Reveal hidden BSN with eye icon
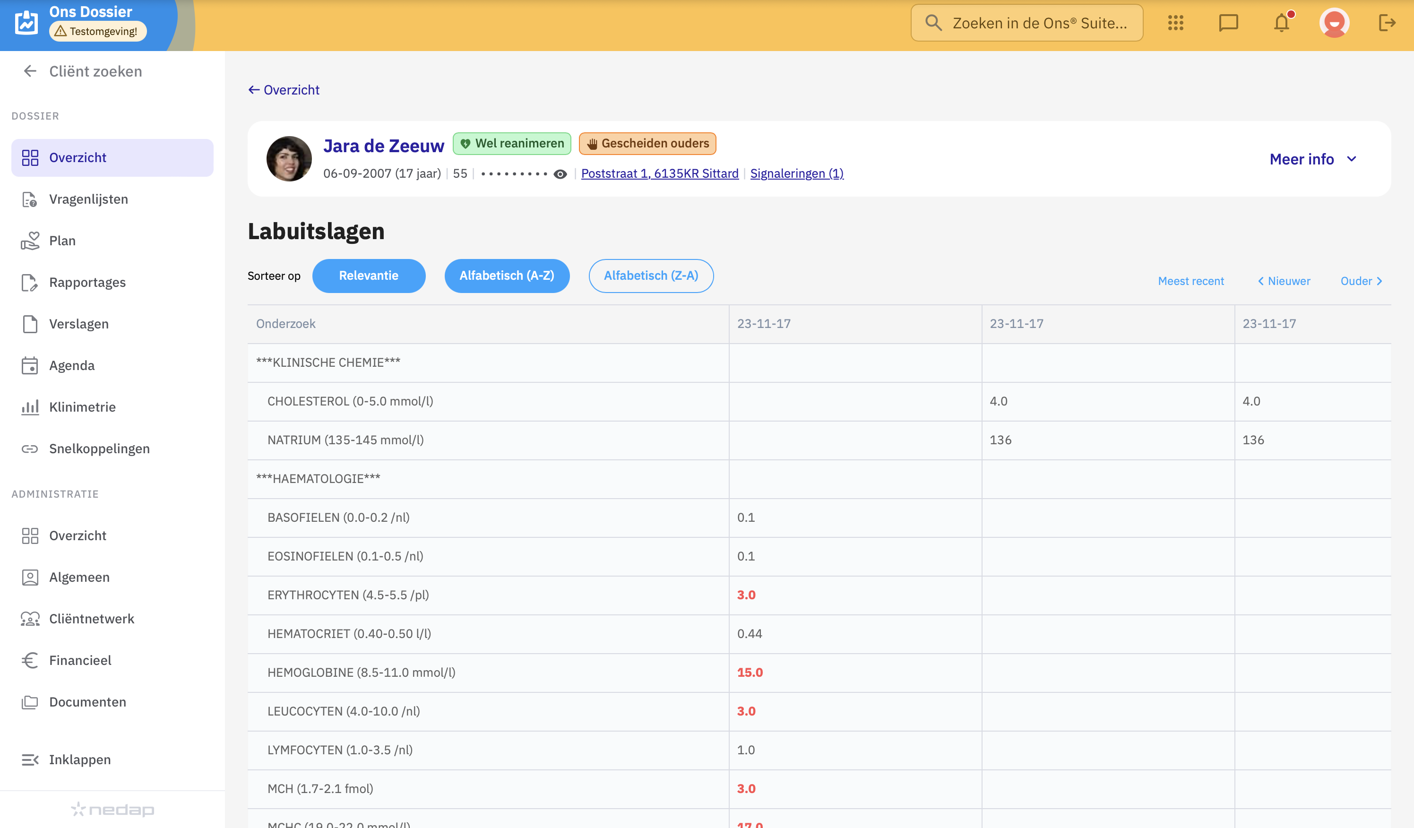Screen dimensions: 1414x828 click(x=560, y=174)
